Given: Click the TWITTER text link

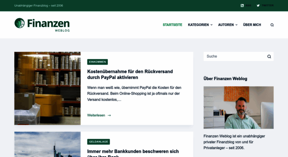Looking at the screenshot, I should point(268,6).
